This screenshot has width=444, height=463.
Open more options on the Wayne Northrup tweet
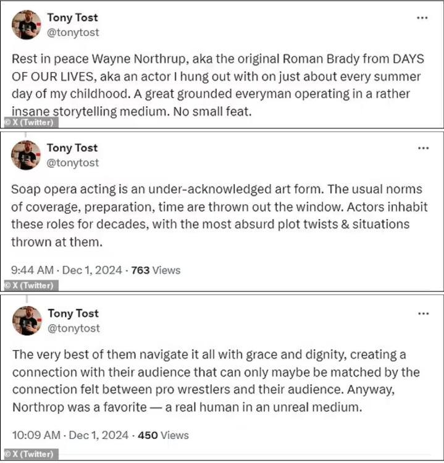422,18
